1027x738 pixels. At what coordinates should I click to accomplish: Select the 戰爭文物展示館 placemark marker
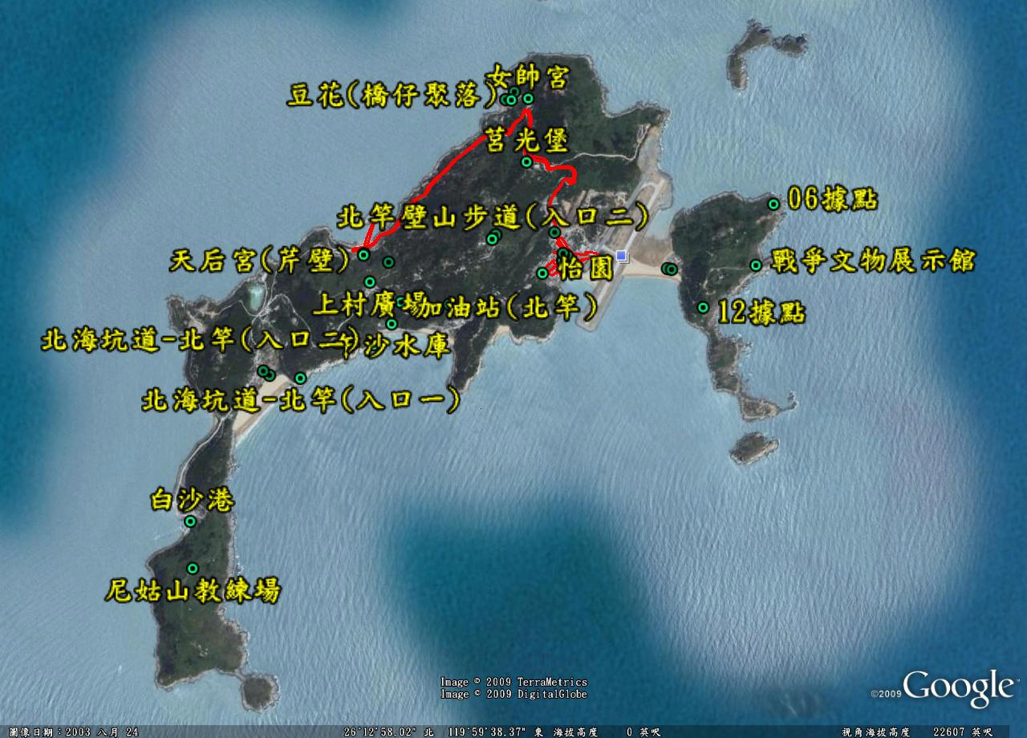[x=756, y=266]
